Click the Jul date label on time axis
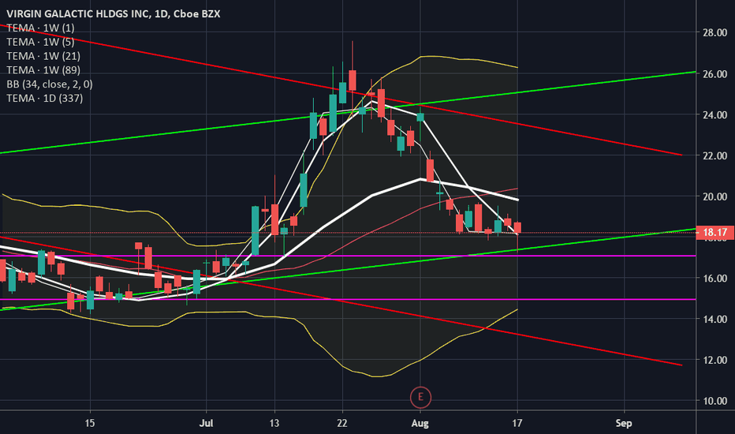The height and width of the screenshot is (434, 735). (206, 423)
